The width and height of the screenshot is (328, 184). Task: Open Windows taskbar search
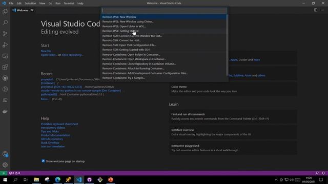click(x=15, y=179)
